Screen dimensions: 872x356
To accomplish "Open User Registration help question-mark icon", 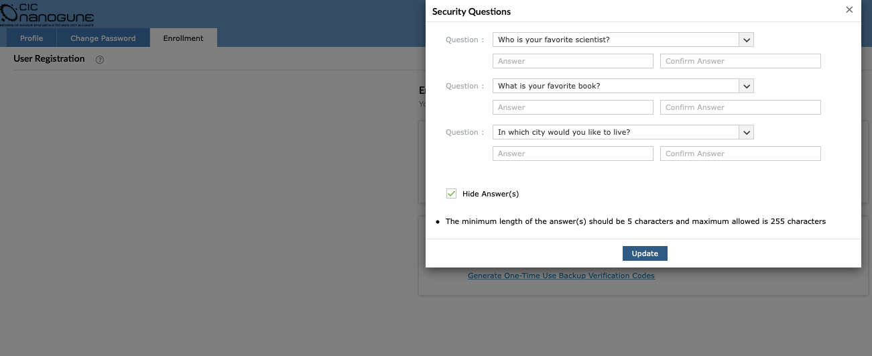I will click(100, 60).
